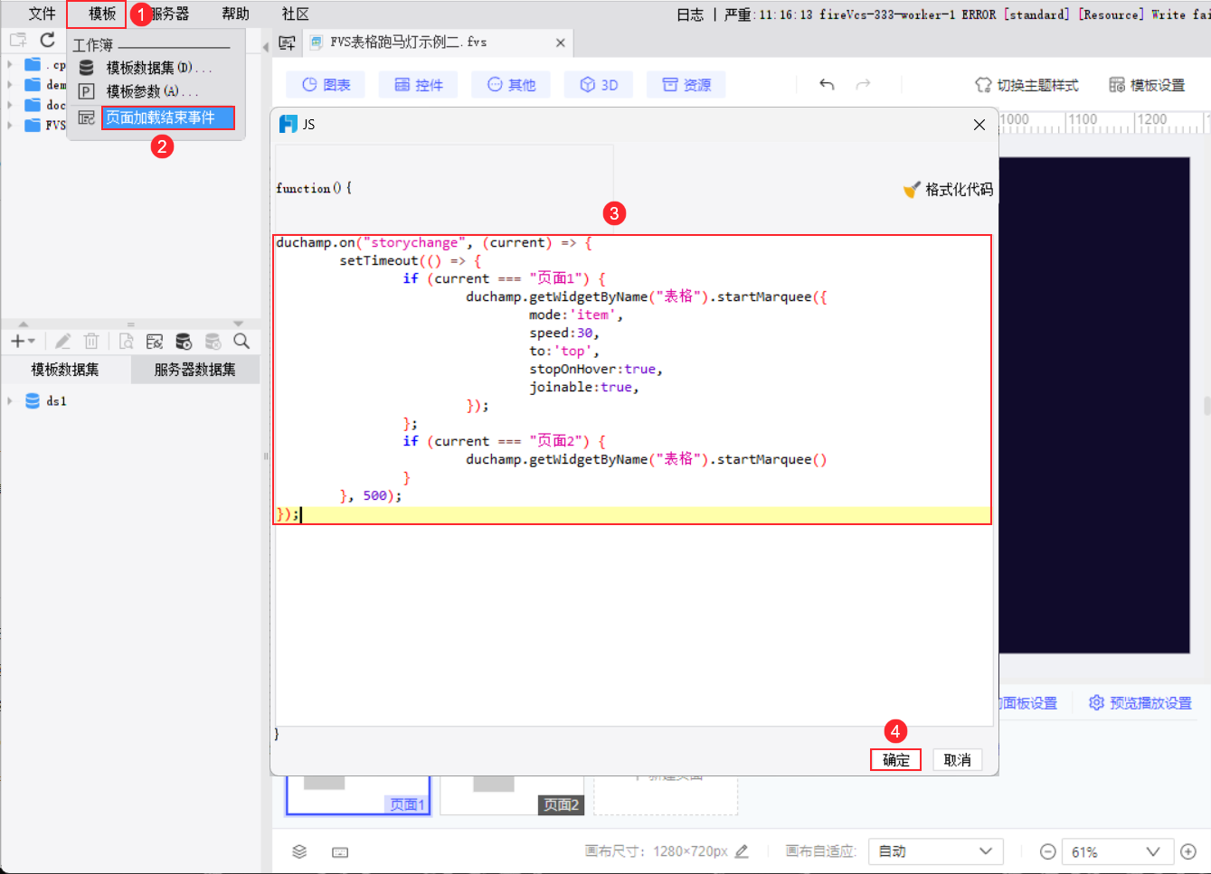The image size is (1211, 874).
Task: Click the edit dataset pencil icon
Action: [62, 341]
